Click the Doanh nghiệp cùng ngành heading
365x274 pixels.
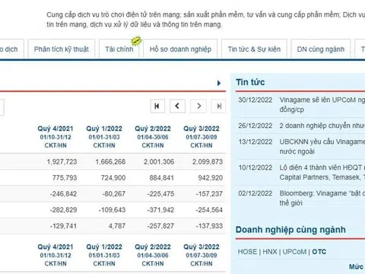[x=290, y=230]
